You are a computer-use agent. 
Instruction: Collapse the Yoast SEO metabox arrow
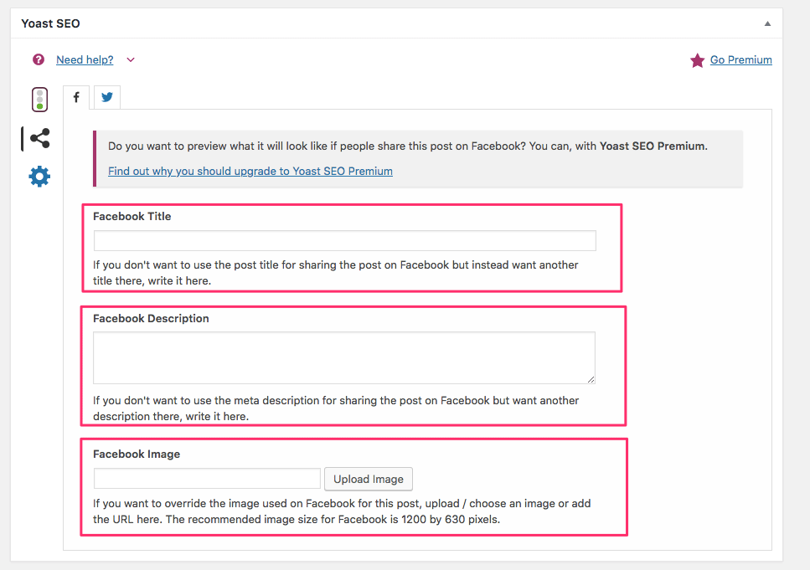[767, 23]
